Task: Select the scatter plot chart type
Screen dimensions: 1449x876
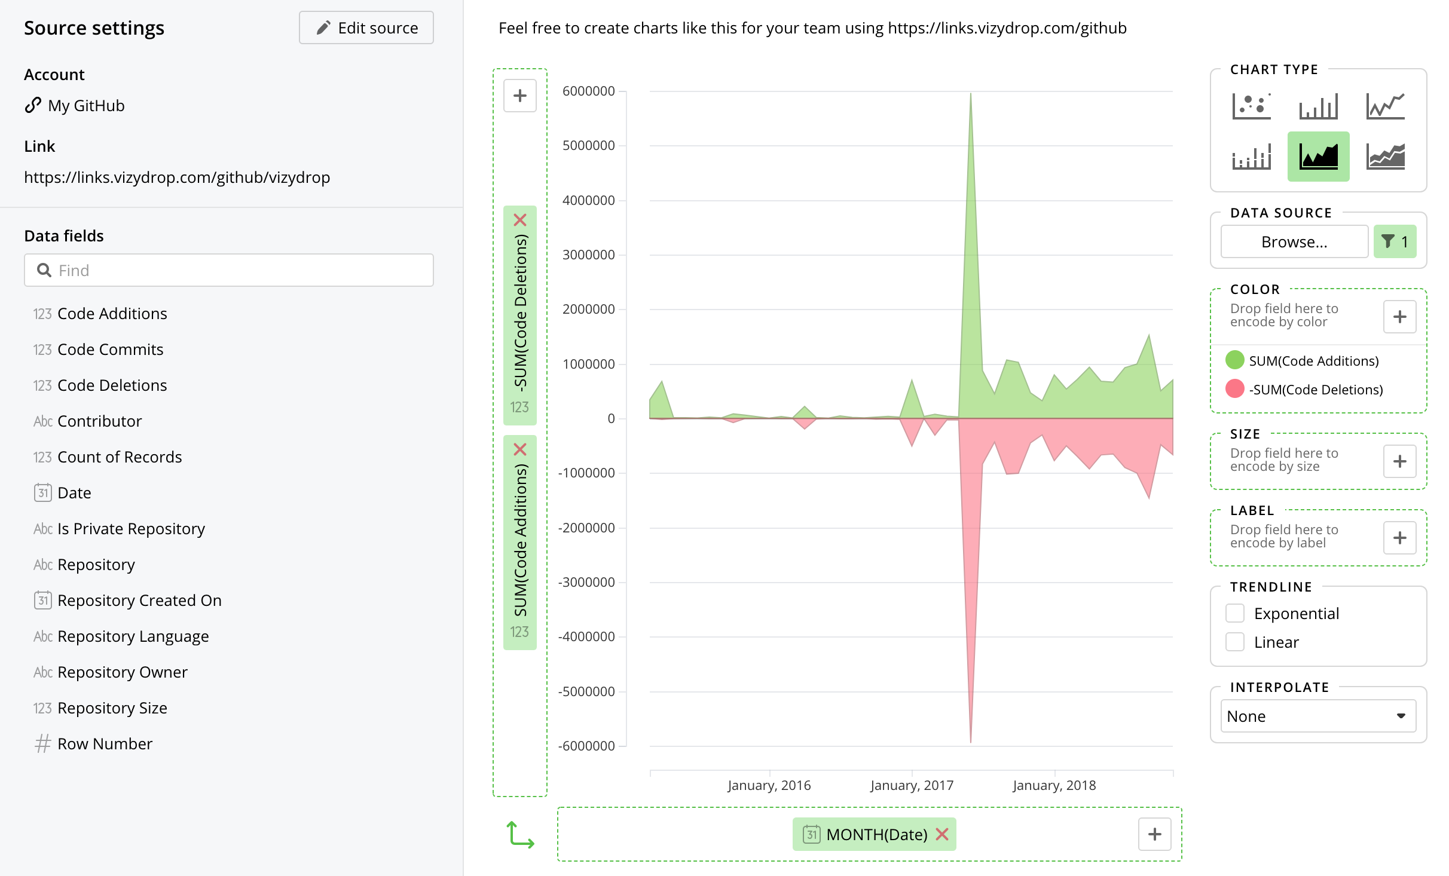Action: pos(1251,106)
